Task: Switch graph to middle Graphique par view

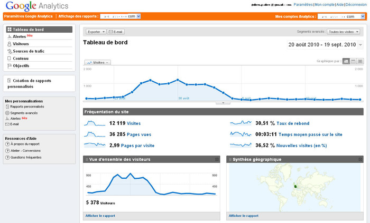Action: tap(353, 61)
